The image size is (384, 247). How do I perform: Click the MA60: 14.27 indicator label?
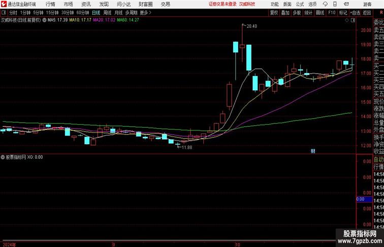(128, 20)
